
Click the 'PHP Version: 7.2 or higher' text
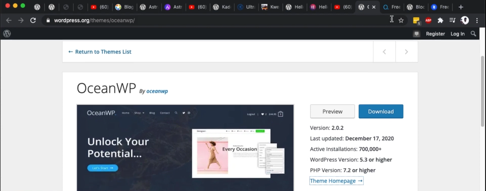(343, 170)
